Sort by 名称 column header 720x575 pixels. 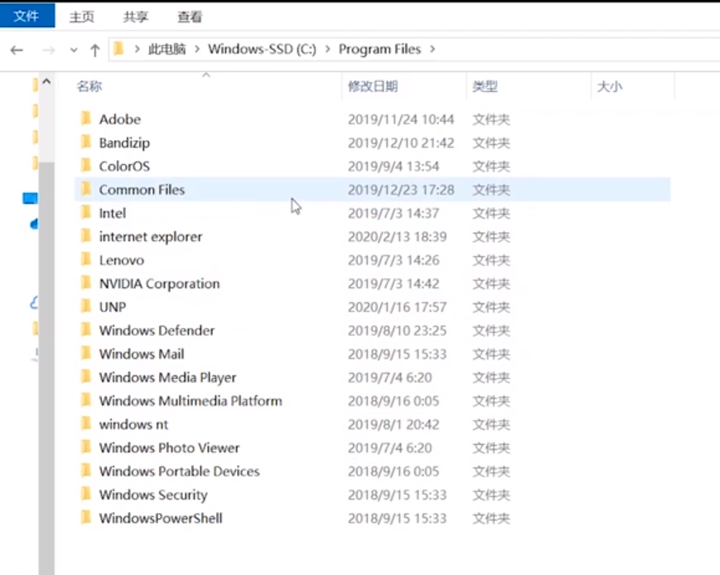(89, 86)
